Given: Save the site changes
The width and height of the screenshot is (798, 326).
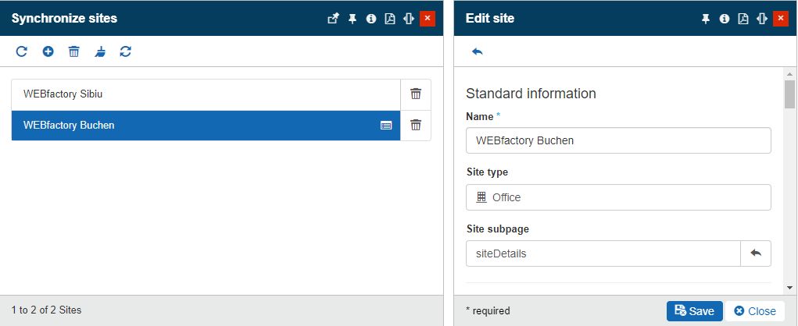Looking at the screenshot, I should click(694, 311).
